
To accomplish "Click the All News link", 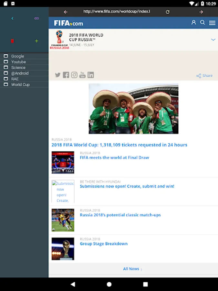I will (132, 269).
